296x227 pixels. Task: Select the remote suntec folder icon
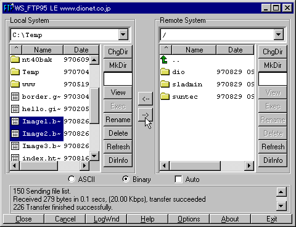click(165, 96)
